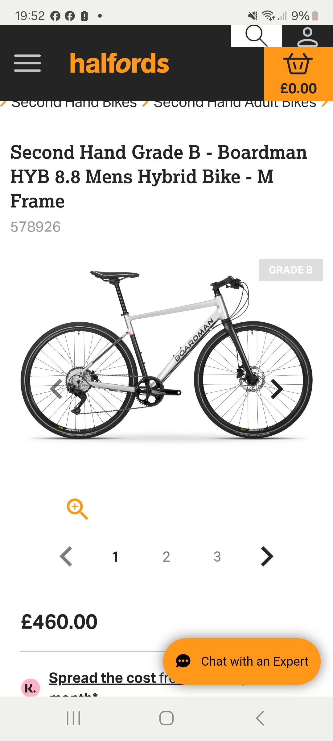The width and height of the screenshot is (333, 741).
Task: Open Chat with an Expert
Action: [242, 661]
